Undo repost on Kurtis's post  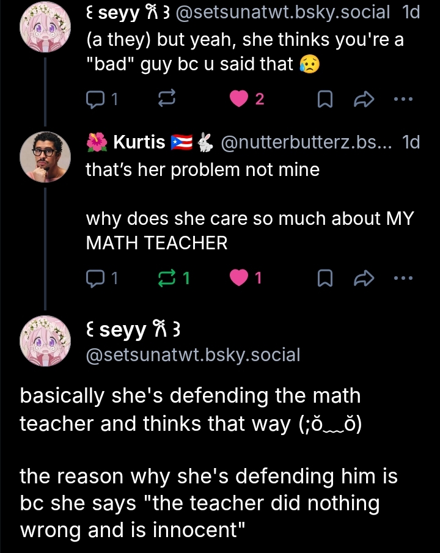tap(166, 279)
